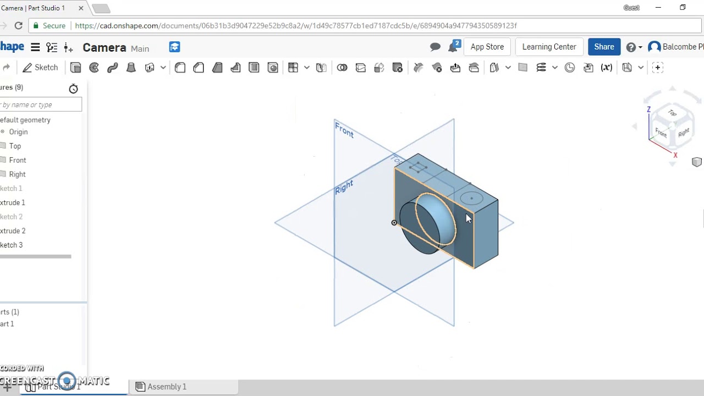This screenshot has height=396, width=704.
Task: Select the Plane tool
Action: pyautogui.click(x=522, y=68)
